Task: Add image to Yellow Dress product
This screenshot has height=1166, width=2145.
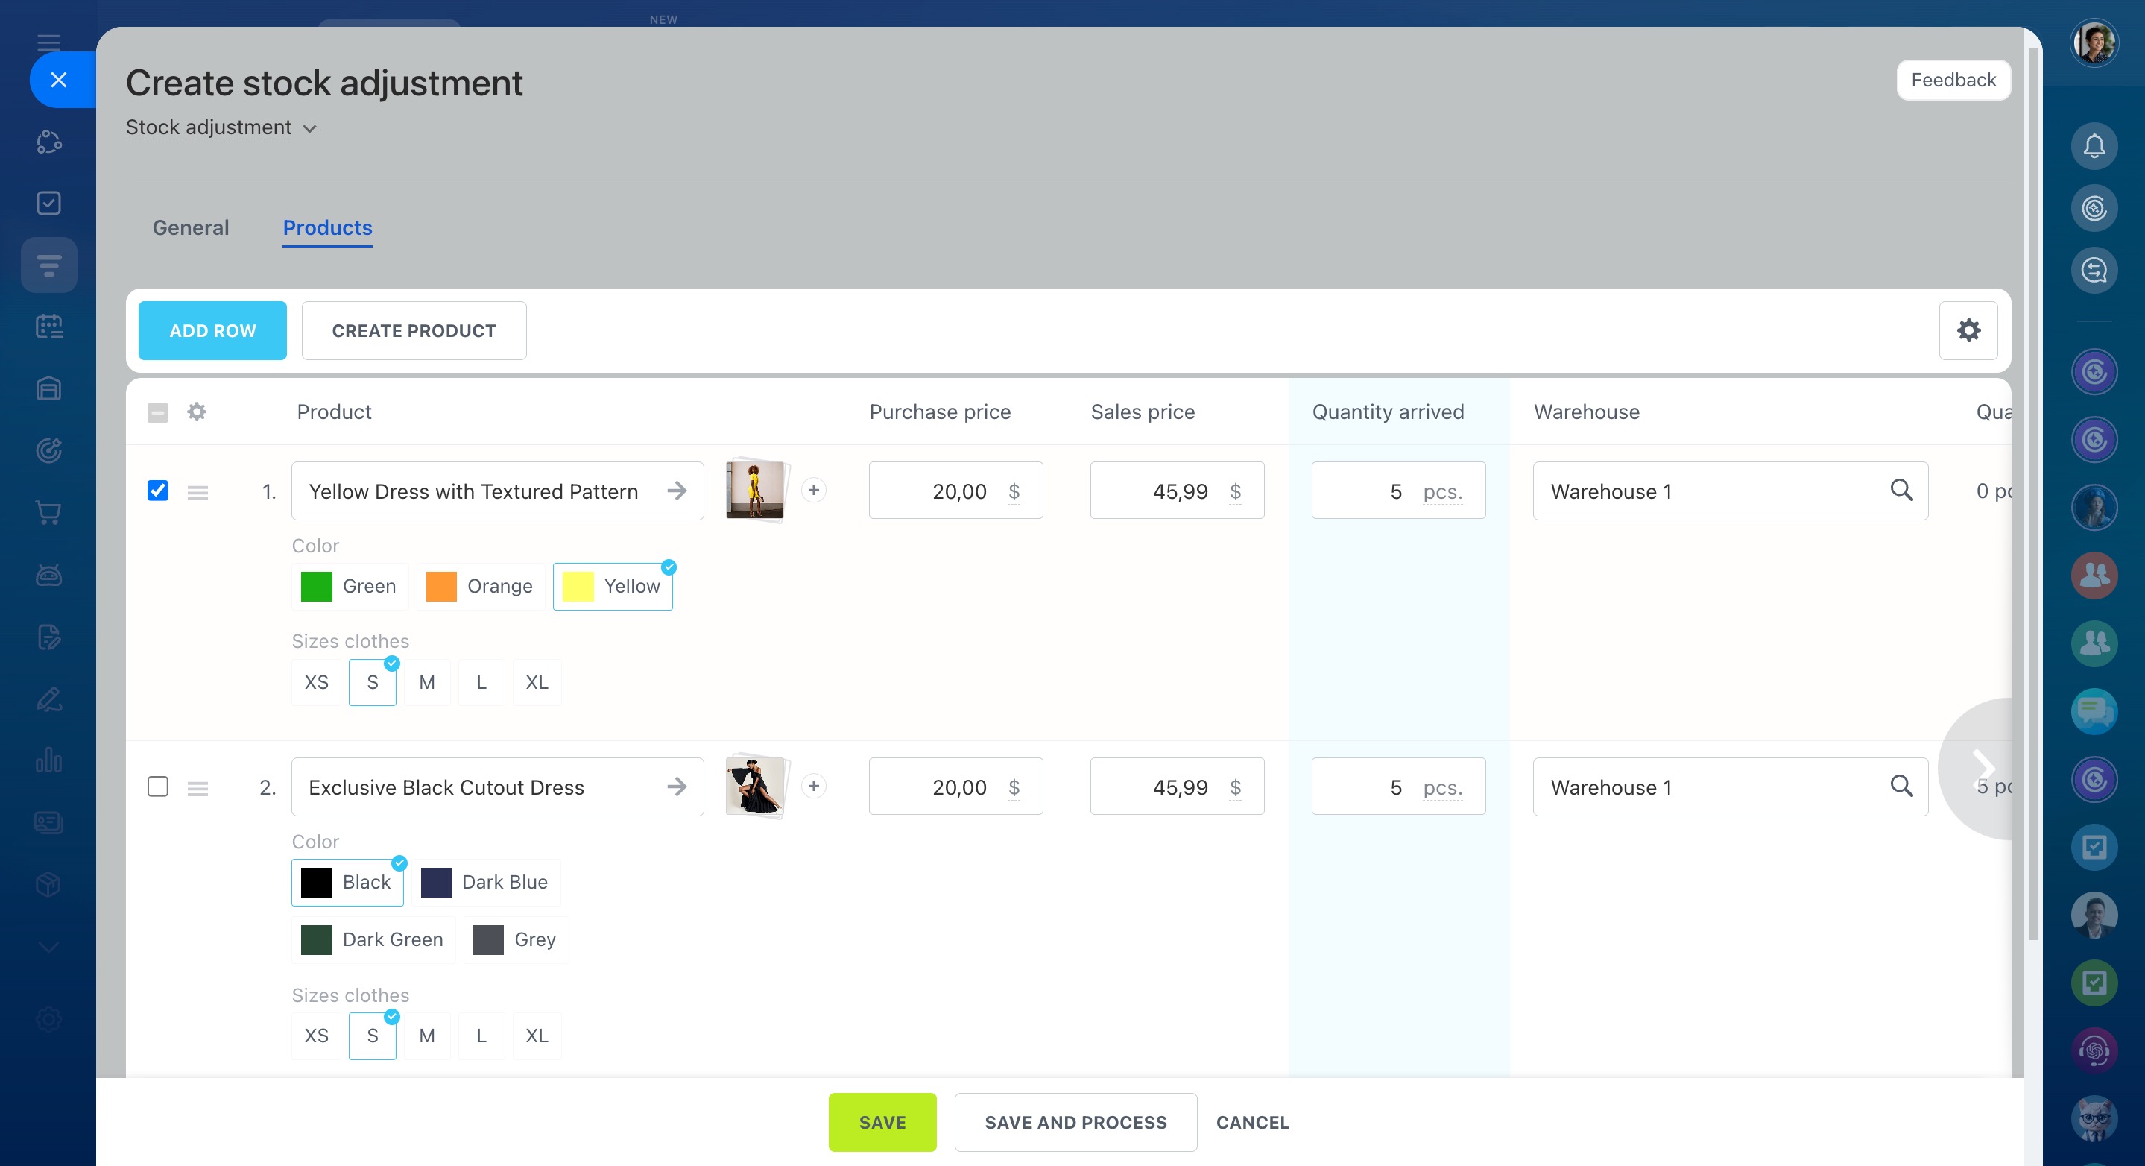Action: click(814, 490)
